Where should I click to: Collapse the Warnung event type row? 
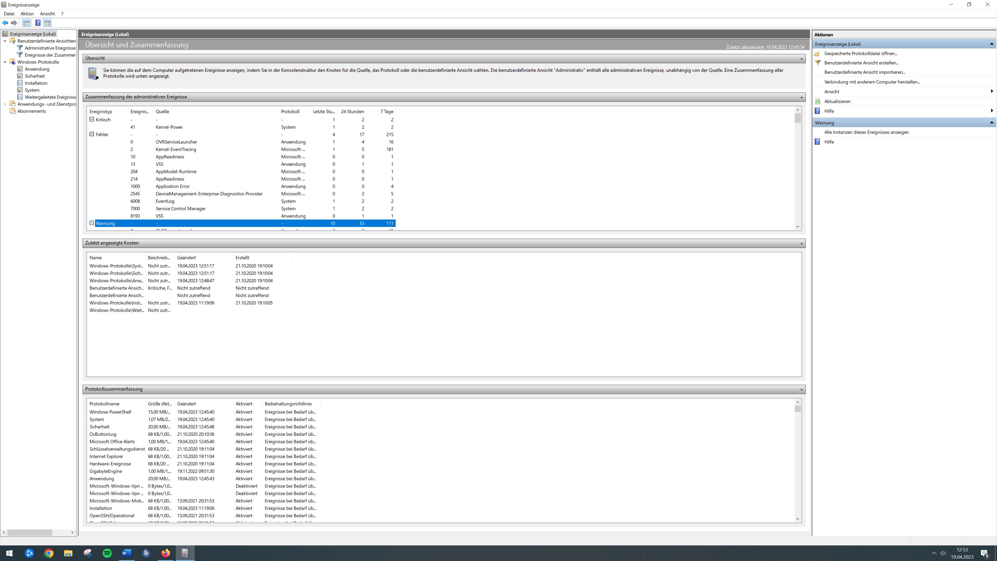[92, 223]
